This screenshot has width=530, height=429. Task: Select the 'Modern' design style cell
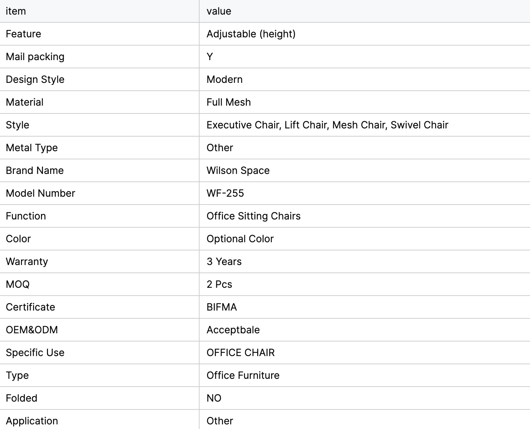tap(224, 79)
